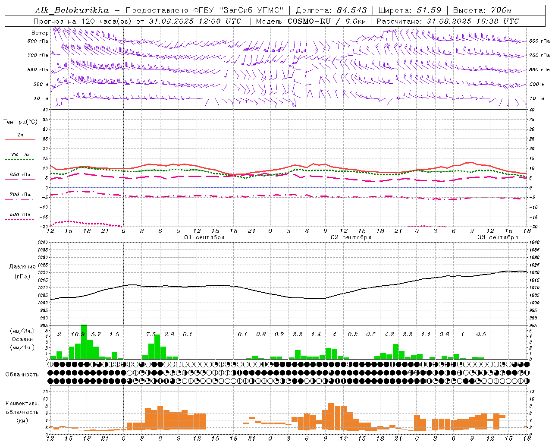Click the "Ветер" wind panel label
552x442 pixels.
coord(40,33)
